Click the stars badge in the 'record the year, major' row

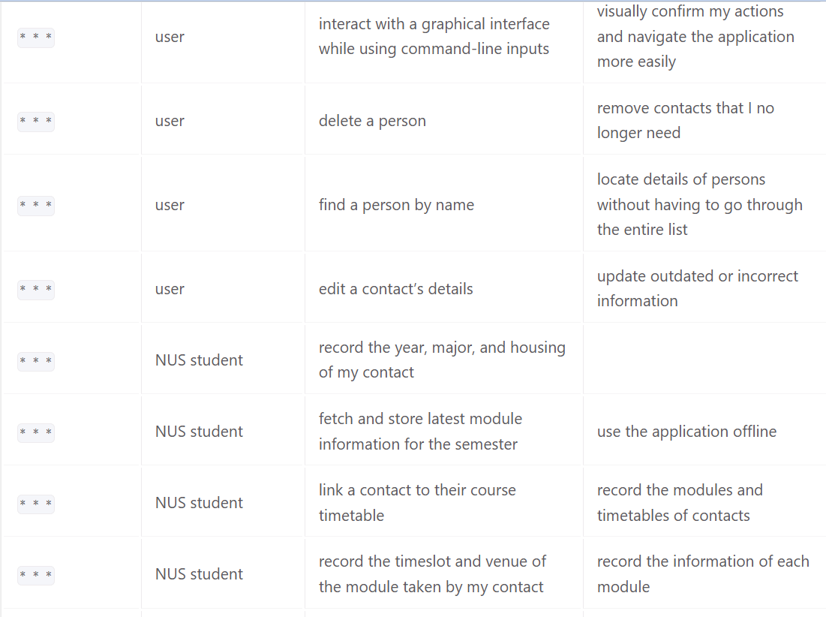(36, 361)
